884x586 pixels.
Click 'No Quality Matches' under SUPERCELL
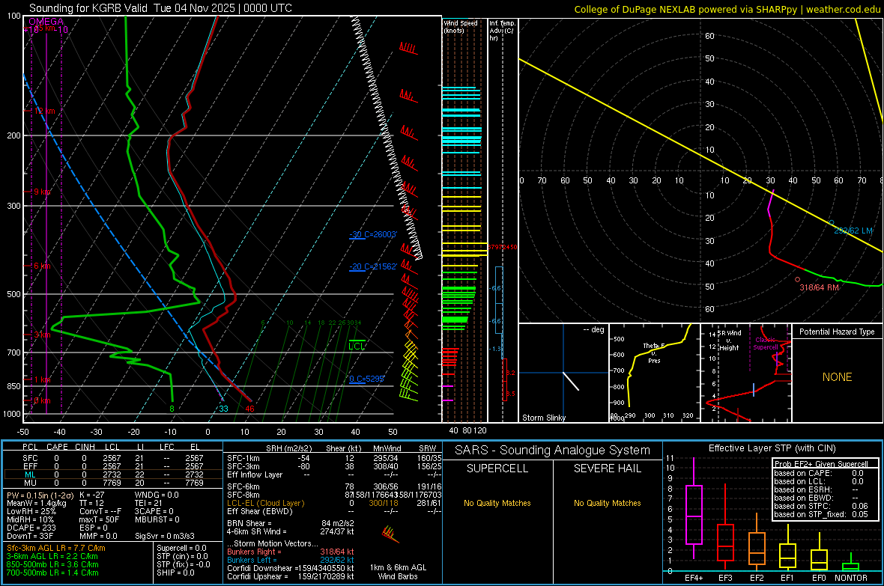pyautogui.click(x=497, y=503)
